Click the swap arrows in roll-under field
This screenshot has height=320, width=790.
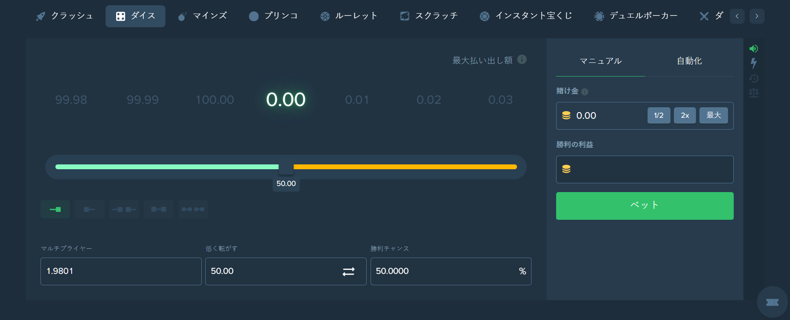coord(349,272)
